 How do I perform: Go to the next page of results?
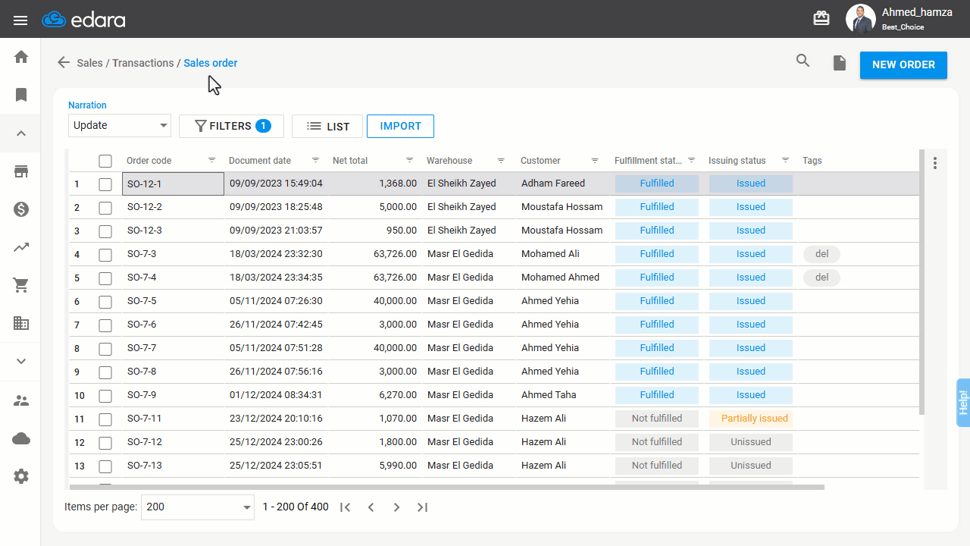[x=396, y=507]
